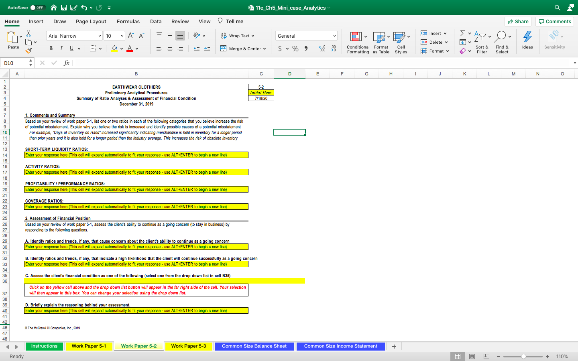Image resolution: width=578 pixels, height=361 pixels.
Task: Click Merge & Center
Action: tap(243, 49)
